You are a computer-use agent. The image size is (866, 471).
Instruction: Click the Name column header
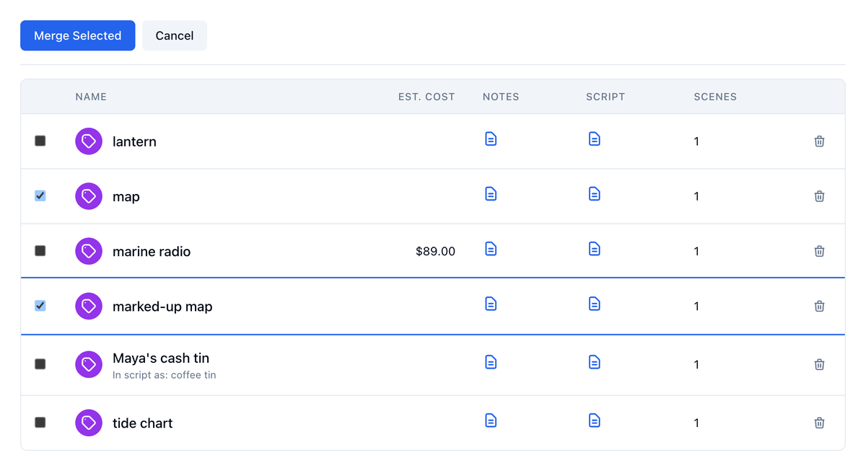click(91, 97)
